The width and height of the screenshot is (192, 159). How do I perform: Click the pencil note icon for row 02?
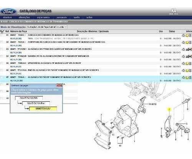183,42
